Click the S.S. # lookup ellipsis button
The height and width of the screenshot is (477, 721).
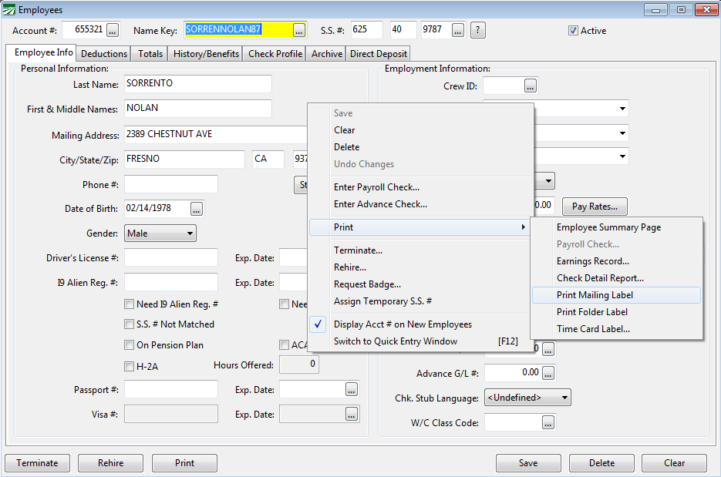(458, 30)
